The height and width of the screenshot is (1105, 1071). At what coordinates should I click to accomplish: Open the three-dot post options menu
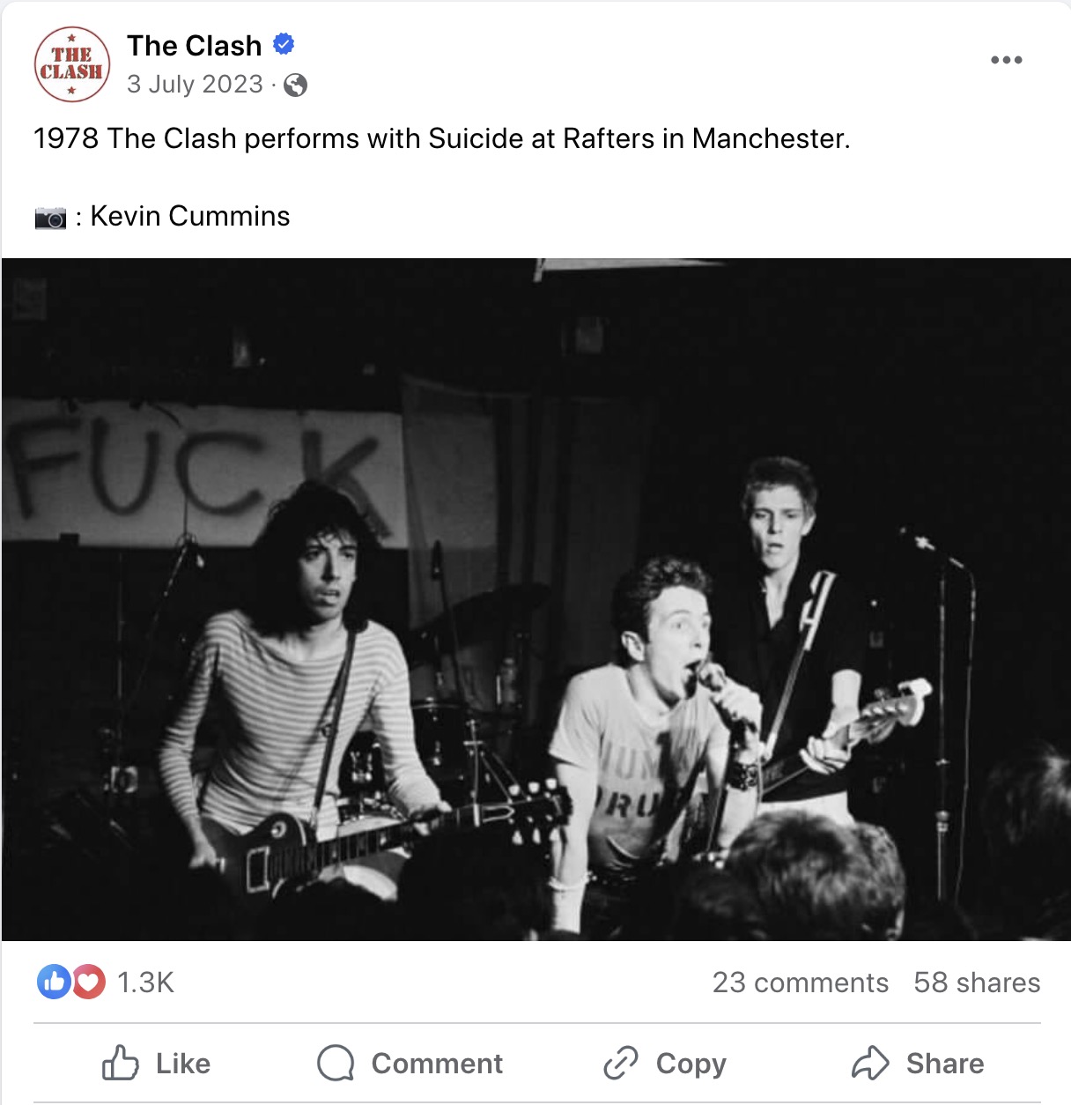[x=1006, y=60]
